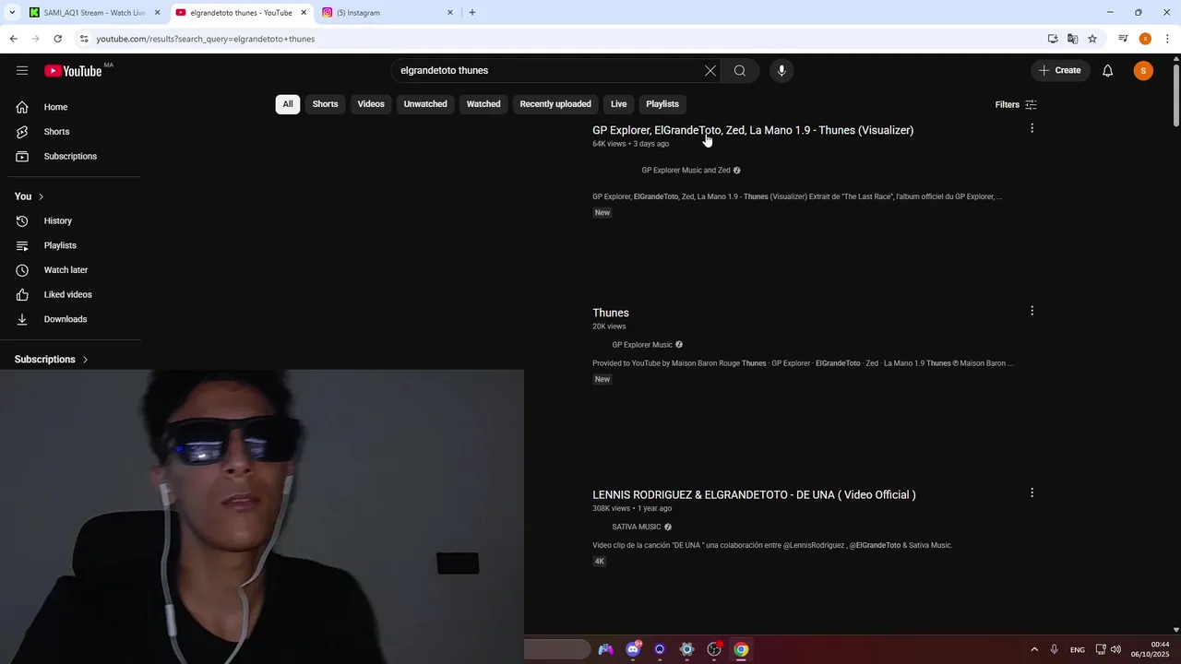Screen dimensions: 1181x664
Task: Open Chrome's three-dot menu
Action: (x=1168, y=39)
